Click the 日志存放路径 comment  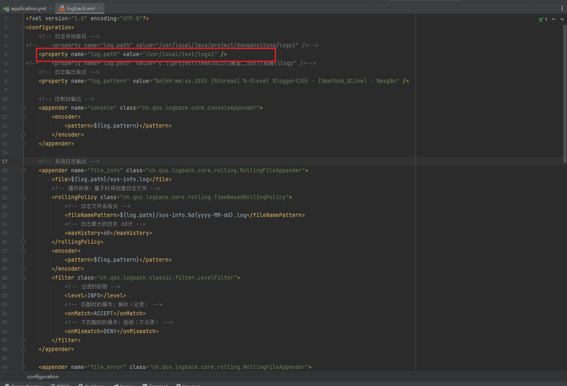(69, 37)
